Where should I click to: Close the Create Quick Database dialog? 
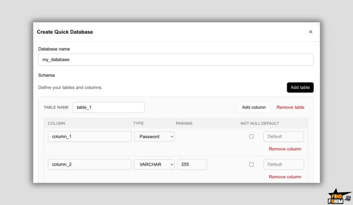(x=310, y=32)
